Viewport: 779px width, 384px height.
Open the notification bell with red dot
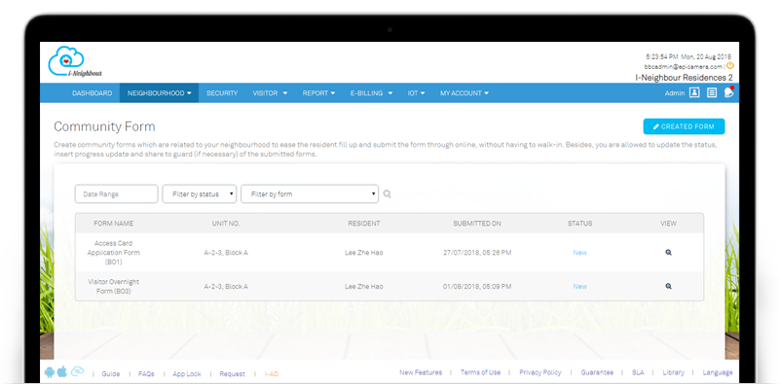(x=728, y=92)
